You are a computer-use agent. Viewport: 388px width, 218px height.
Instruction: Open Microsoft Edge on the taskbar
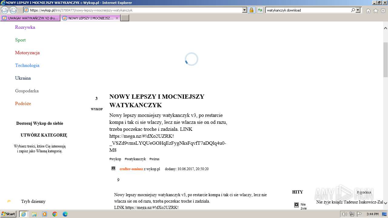(x=65, y=214)
